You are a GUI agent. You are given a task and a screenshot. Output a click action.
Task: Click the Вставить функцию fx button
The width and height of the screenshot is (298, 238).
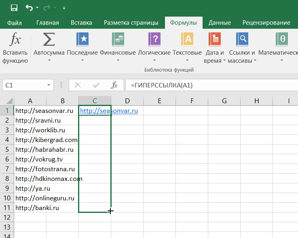pyautogui.click(x=15, y=48)
